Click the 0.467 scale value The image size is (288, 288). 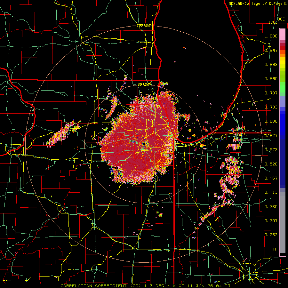(271, 178)
